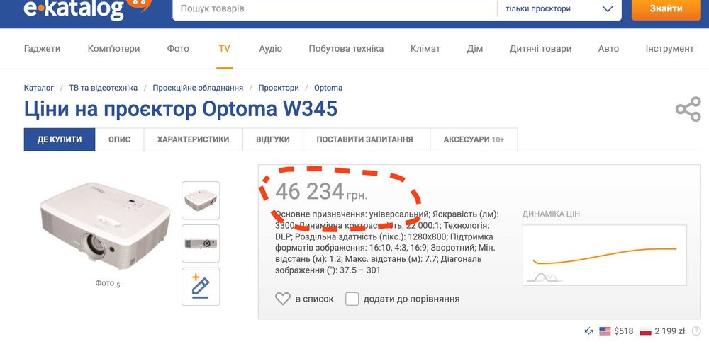Screen dimensions: 709x344
Task: Open the Побутова техніка category menu
Action: (346, 49)
